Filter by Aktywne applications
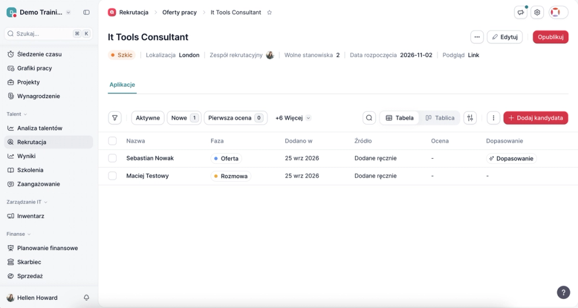Image resolution: width=578 pixels, height=308 pixels. tap(147, 118)
